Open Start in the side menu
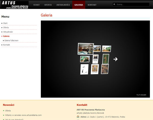 tap(5, 23)
